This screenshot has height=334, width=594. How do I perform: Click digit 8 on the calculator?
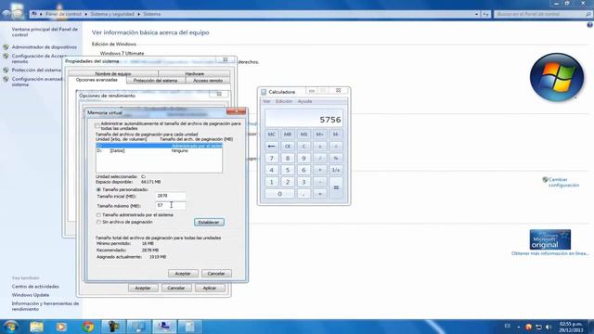[x=288, y=159]
